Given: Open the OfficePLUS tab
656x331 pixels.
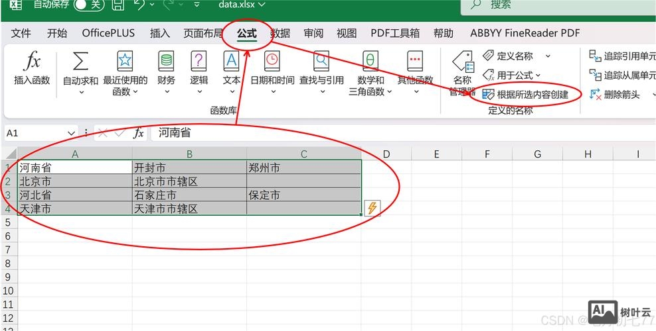Looking at the screenshot, I should tap(108, 33).
